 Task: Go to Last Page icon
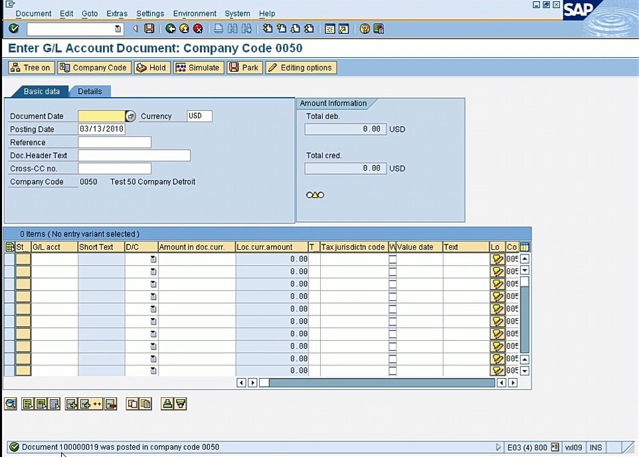pyautogui.click(x=309, y=29)
